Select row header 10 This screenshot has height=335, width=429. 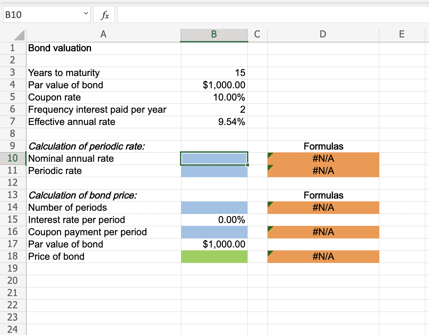point(13,158)
